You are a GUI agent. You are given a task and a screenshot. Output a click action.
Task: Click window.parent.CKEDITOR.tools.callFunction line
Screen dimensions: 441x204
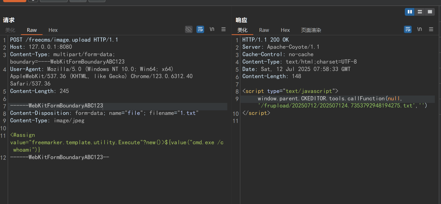[x=330, y=99]
